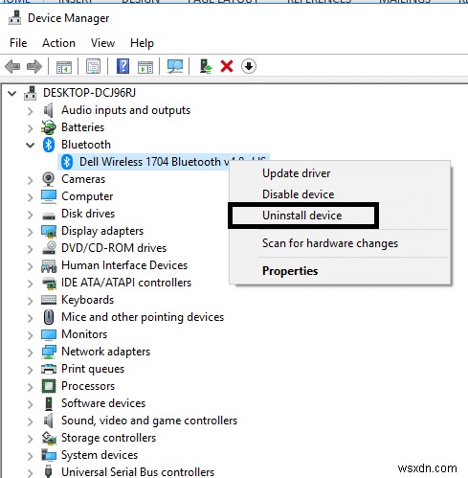Click the Display adapters icon
Image resolution: width=468 pixels, height=478 pixels.
coord(49,231)
